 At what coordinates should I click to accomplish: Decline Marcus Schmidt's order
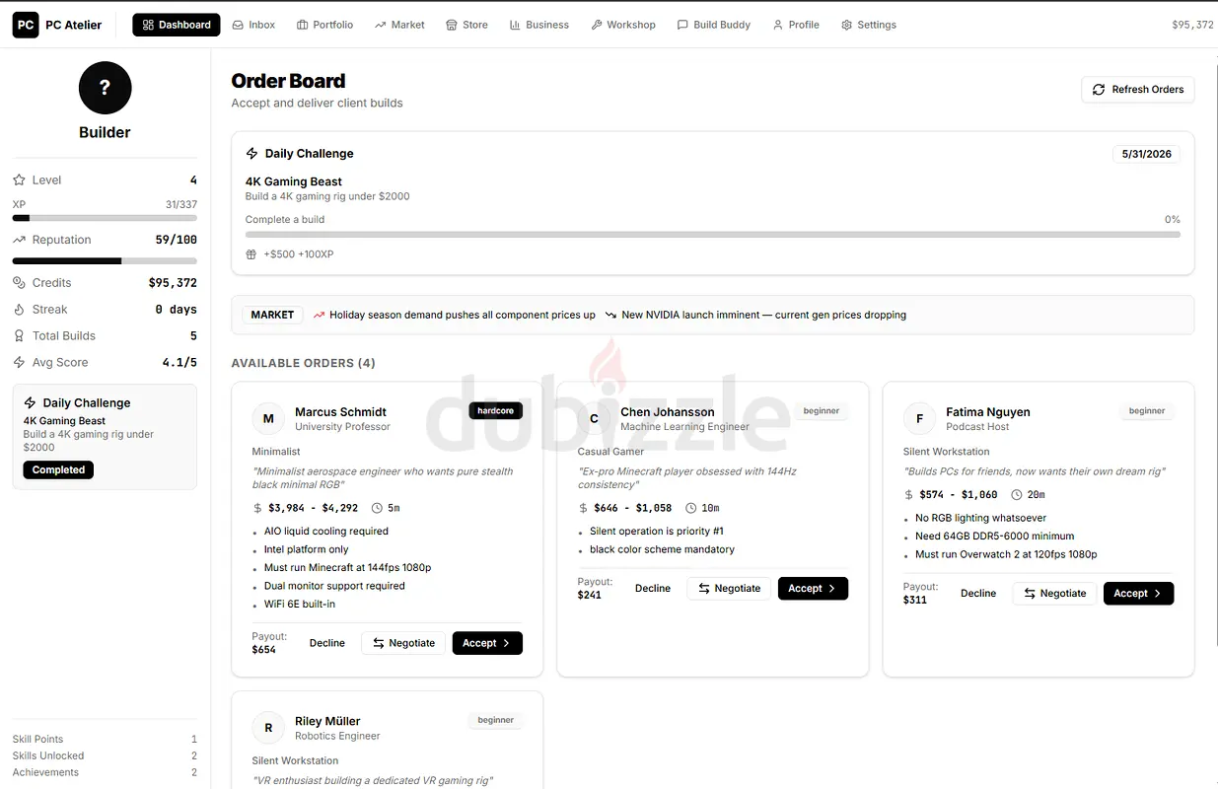(327, 643)
